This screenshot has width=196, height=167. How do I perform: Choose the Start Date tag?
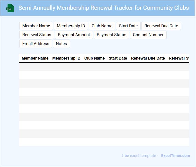(128, 26)
